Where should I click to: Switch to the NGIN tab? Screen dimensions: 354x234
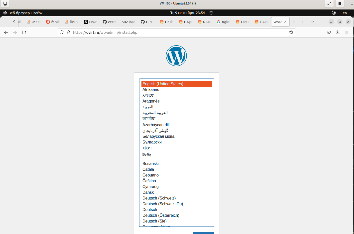point(204,22)
